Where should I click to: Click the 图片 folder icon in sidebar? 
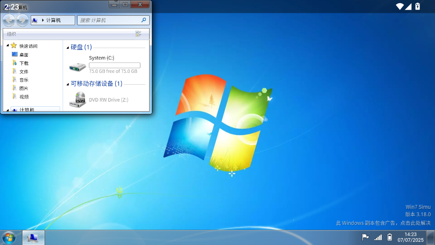tap(15, 88)
